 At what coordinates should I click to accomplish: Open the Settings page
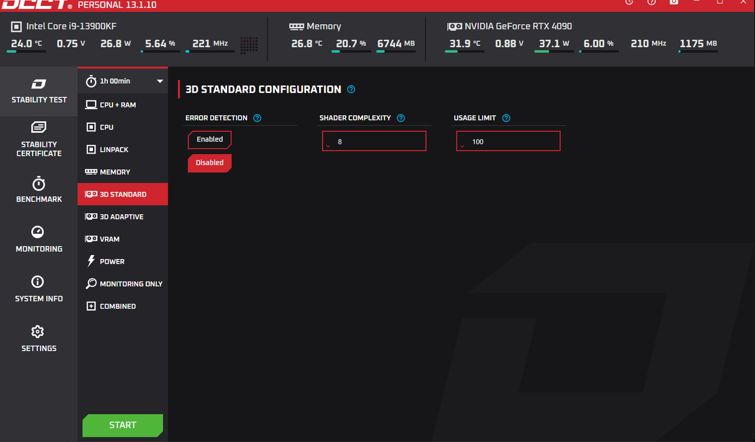[x=39, y=339]
